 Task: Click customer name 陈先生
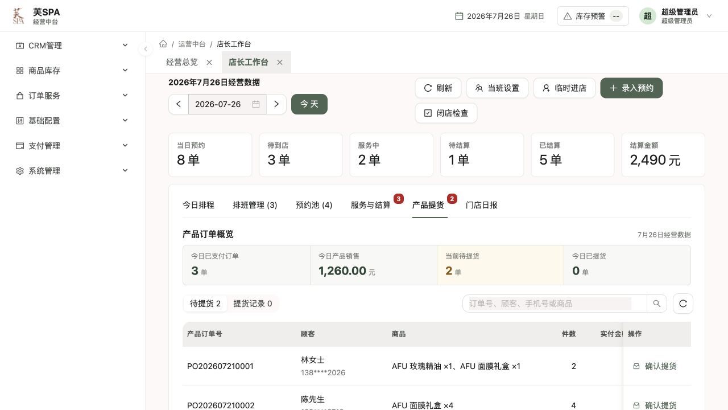click(313, 399)
